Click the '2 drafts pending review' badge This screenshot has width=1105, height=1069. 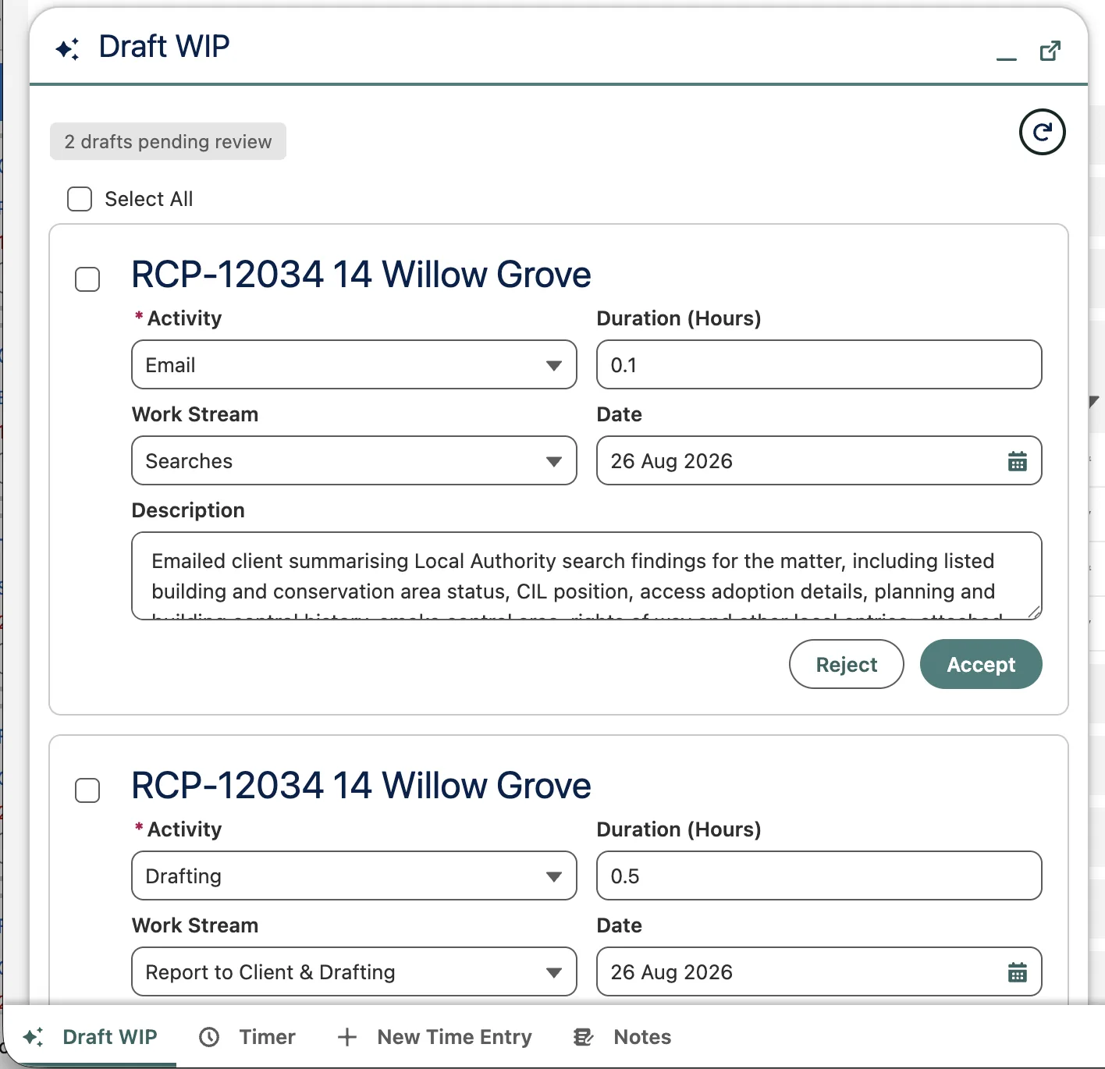tap(168, 141)
